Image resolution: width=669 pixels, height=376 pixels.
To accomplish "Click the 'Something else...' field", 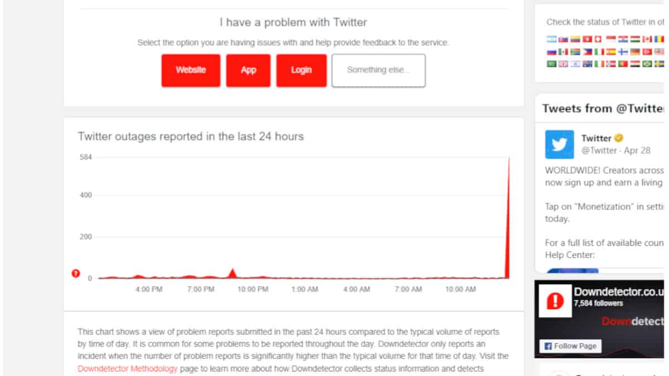I will point(379,70).
